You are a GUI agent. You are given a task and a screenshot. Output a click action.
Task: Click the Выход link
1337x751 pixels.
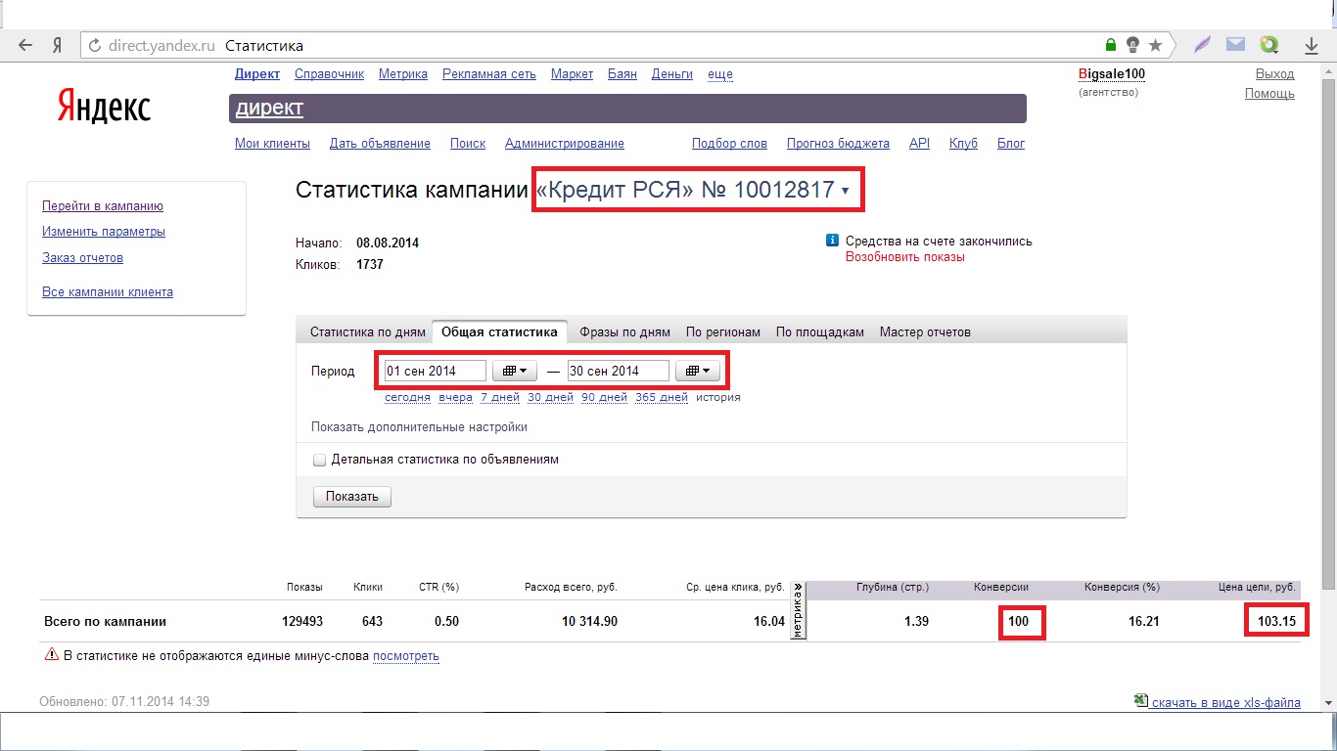tap(1275, 73)
